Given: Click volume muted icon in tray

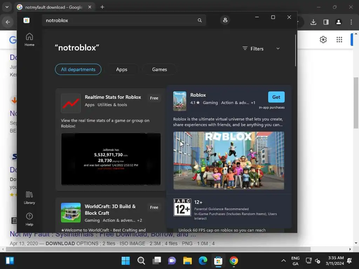Looking at the screenshot, I should coord(318,261).
